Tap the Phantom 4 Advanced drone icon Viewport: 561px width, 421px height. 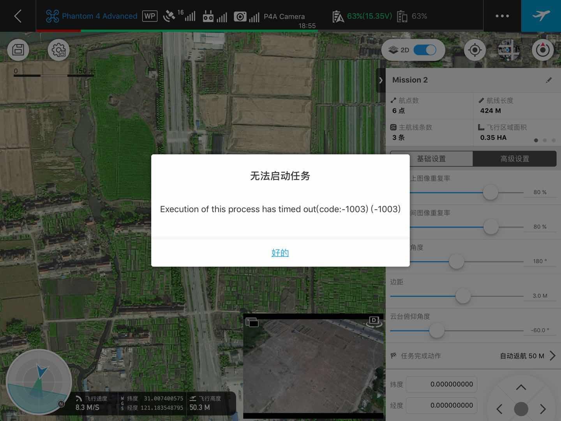53,16
